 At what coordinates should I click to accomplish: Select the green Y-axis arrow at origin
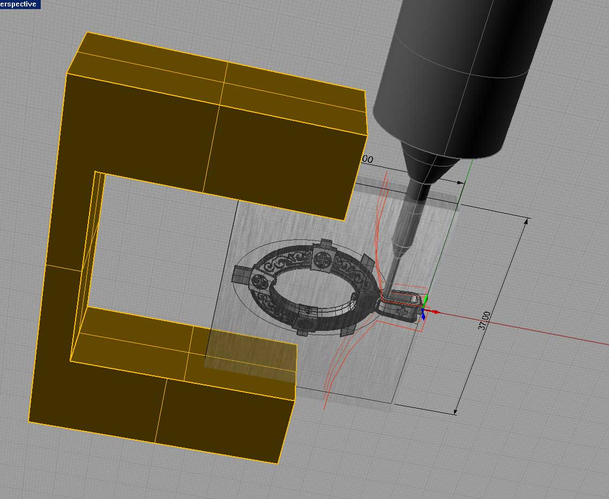[426, 300]
